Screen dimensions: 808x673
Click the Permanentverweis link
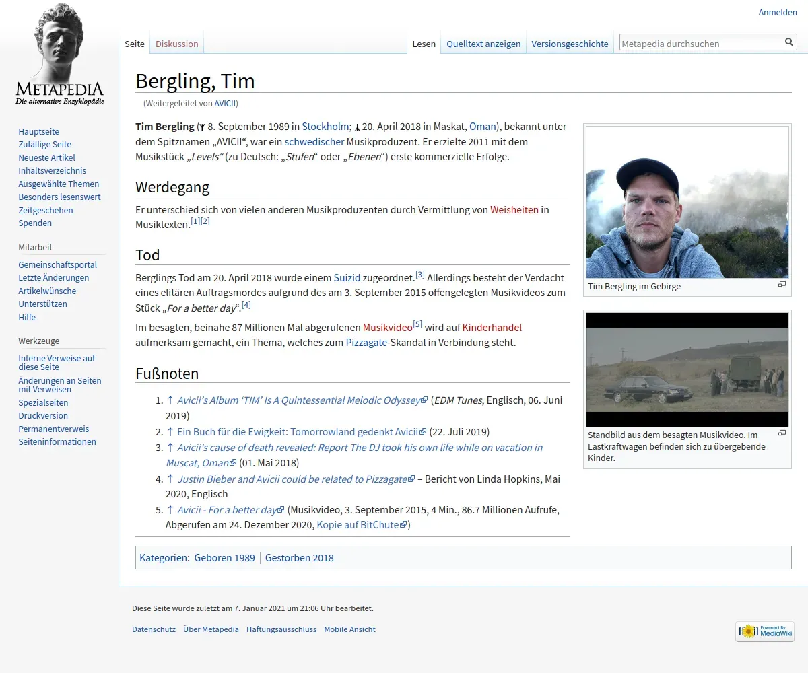(x=54, y=429)
